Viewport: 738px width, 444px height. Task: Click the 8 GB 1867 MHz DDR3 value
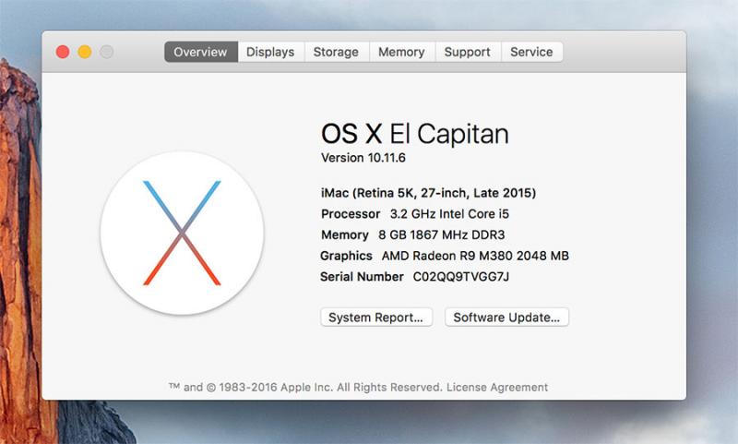pyautogui.click(x=442, y=235)
